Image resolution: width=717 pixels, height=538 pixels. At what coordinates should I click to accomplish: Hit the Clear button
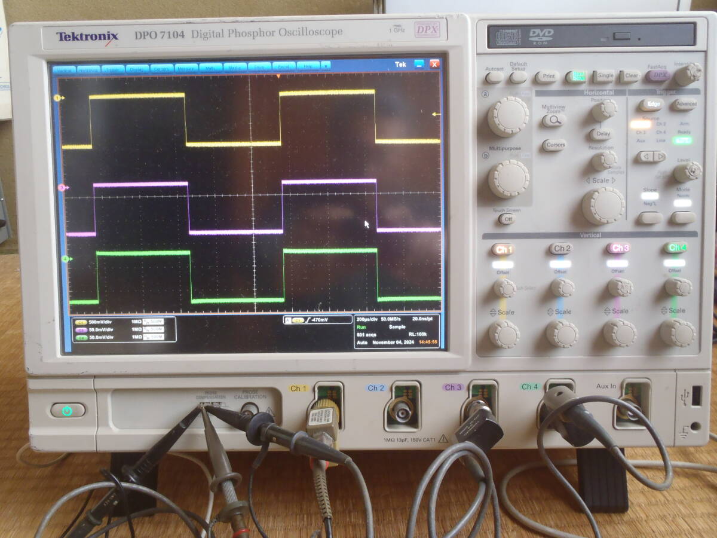click(630, 76)
